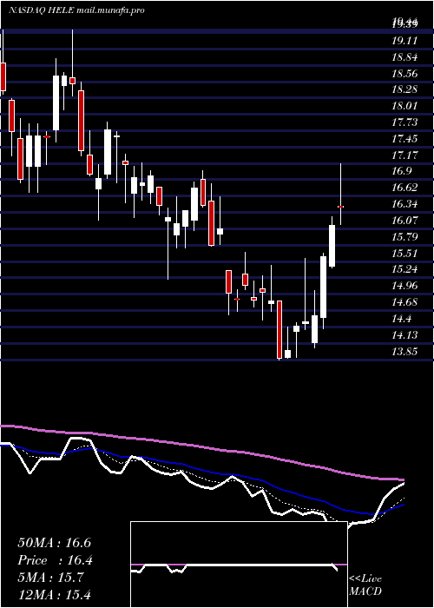
Task: Select the 14.4 axis value
Action: [401, 319]
